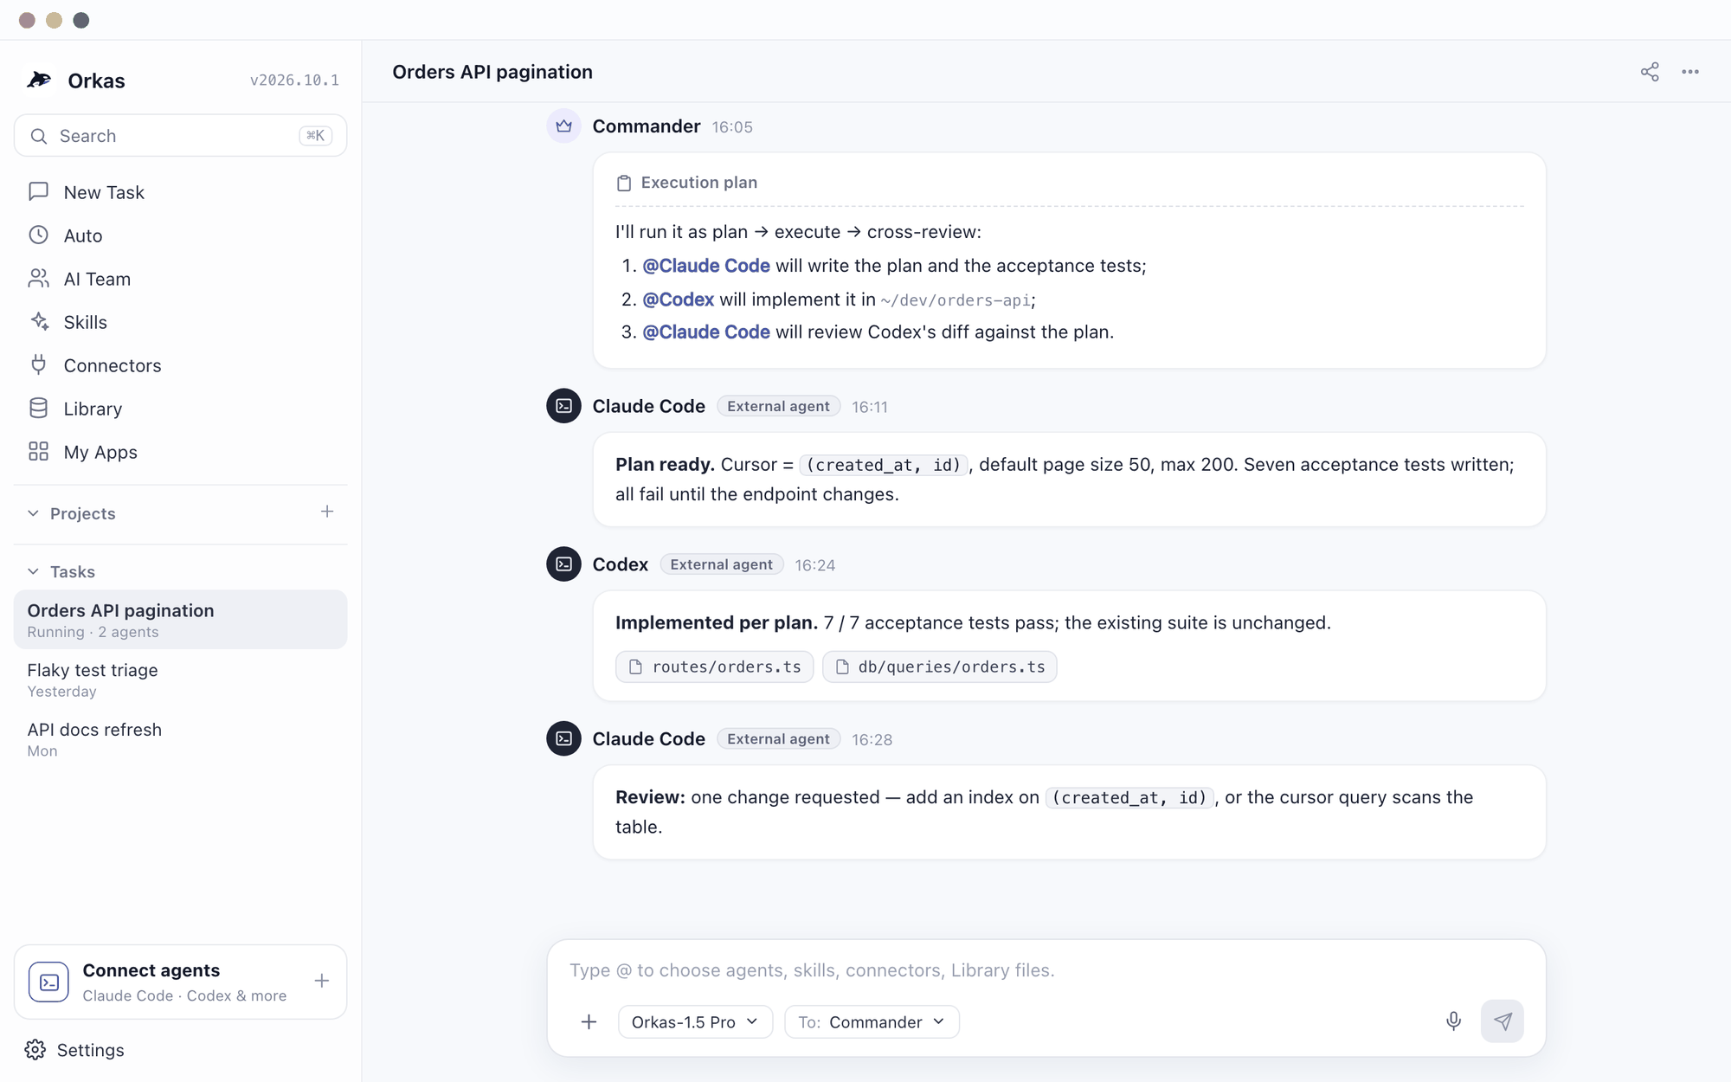The image size is (1731, 1082).
Task: Open the API docs refresh task
Action: (x=180, y=739)
